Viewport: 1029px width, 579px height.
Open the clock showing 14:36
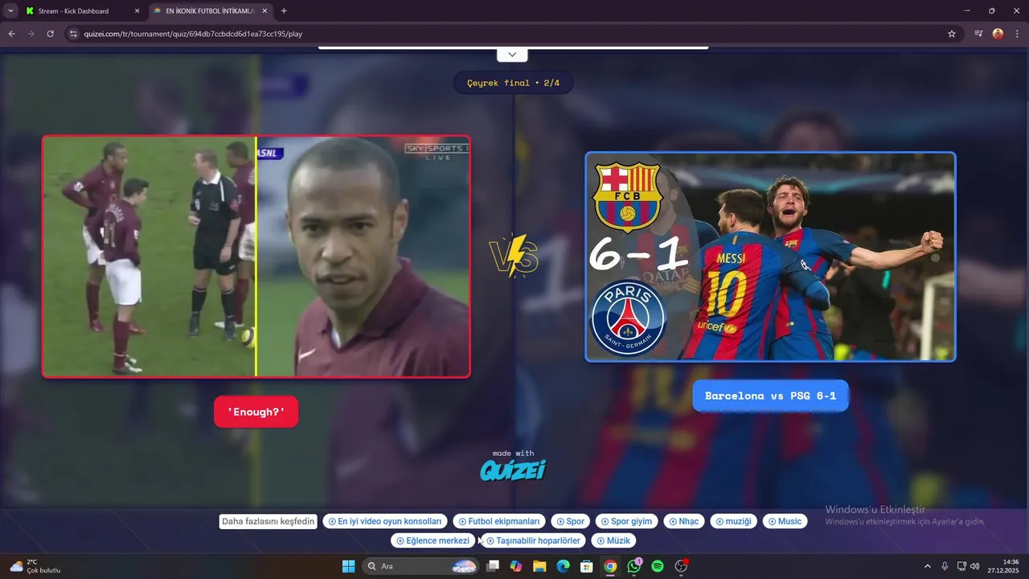coord(1004,566)
